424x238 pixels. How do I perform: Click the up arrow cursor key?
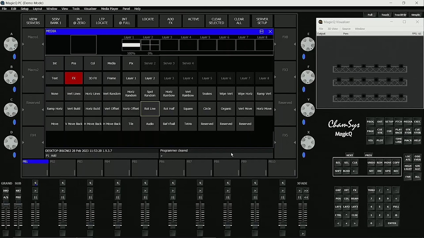[346, 215]
